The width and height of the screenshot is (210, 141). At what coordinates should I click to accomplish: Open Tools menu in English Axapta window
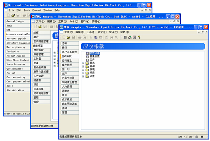(27, 10)
